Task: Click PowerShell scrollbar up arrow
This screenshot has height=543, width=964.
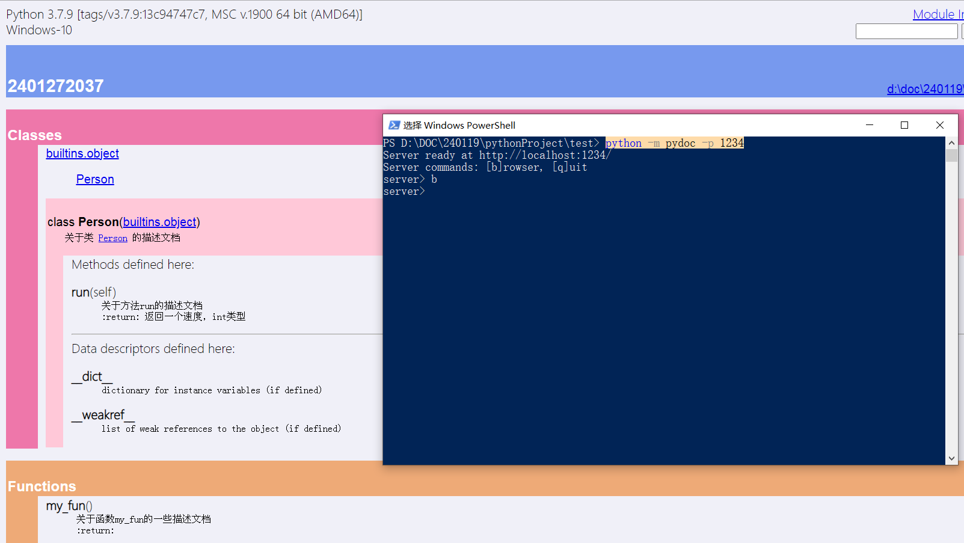Action: [951, 143]
